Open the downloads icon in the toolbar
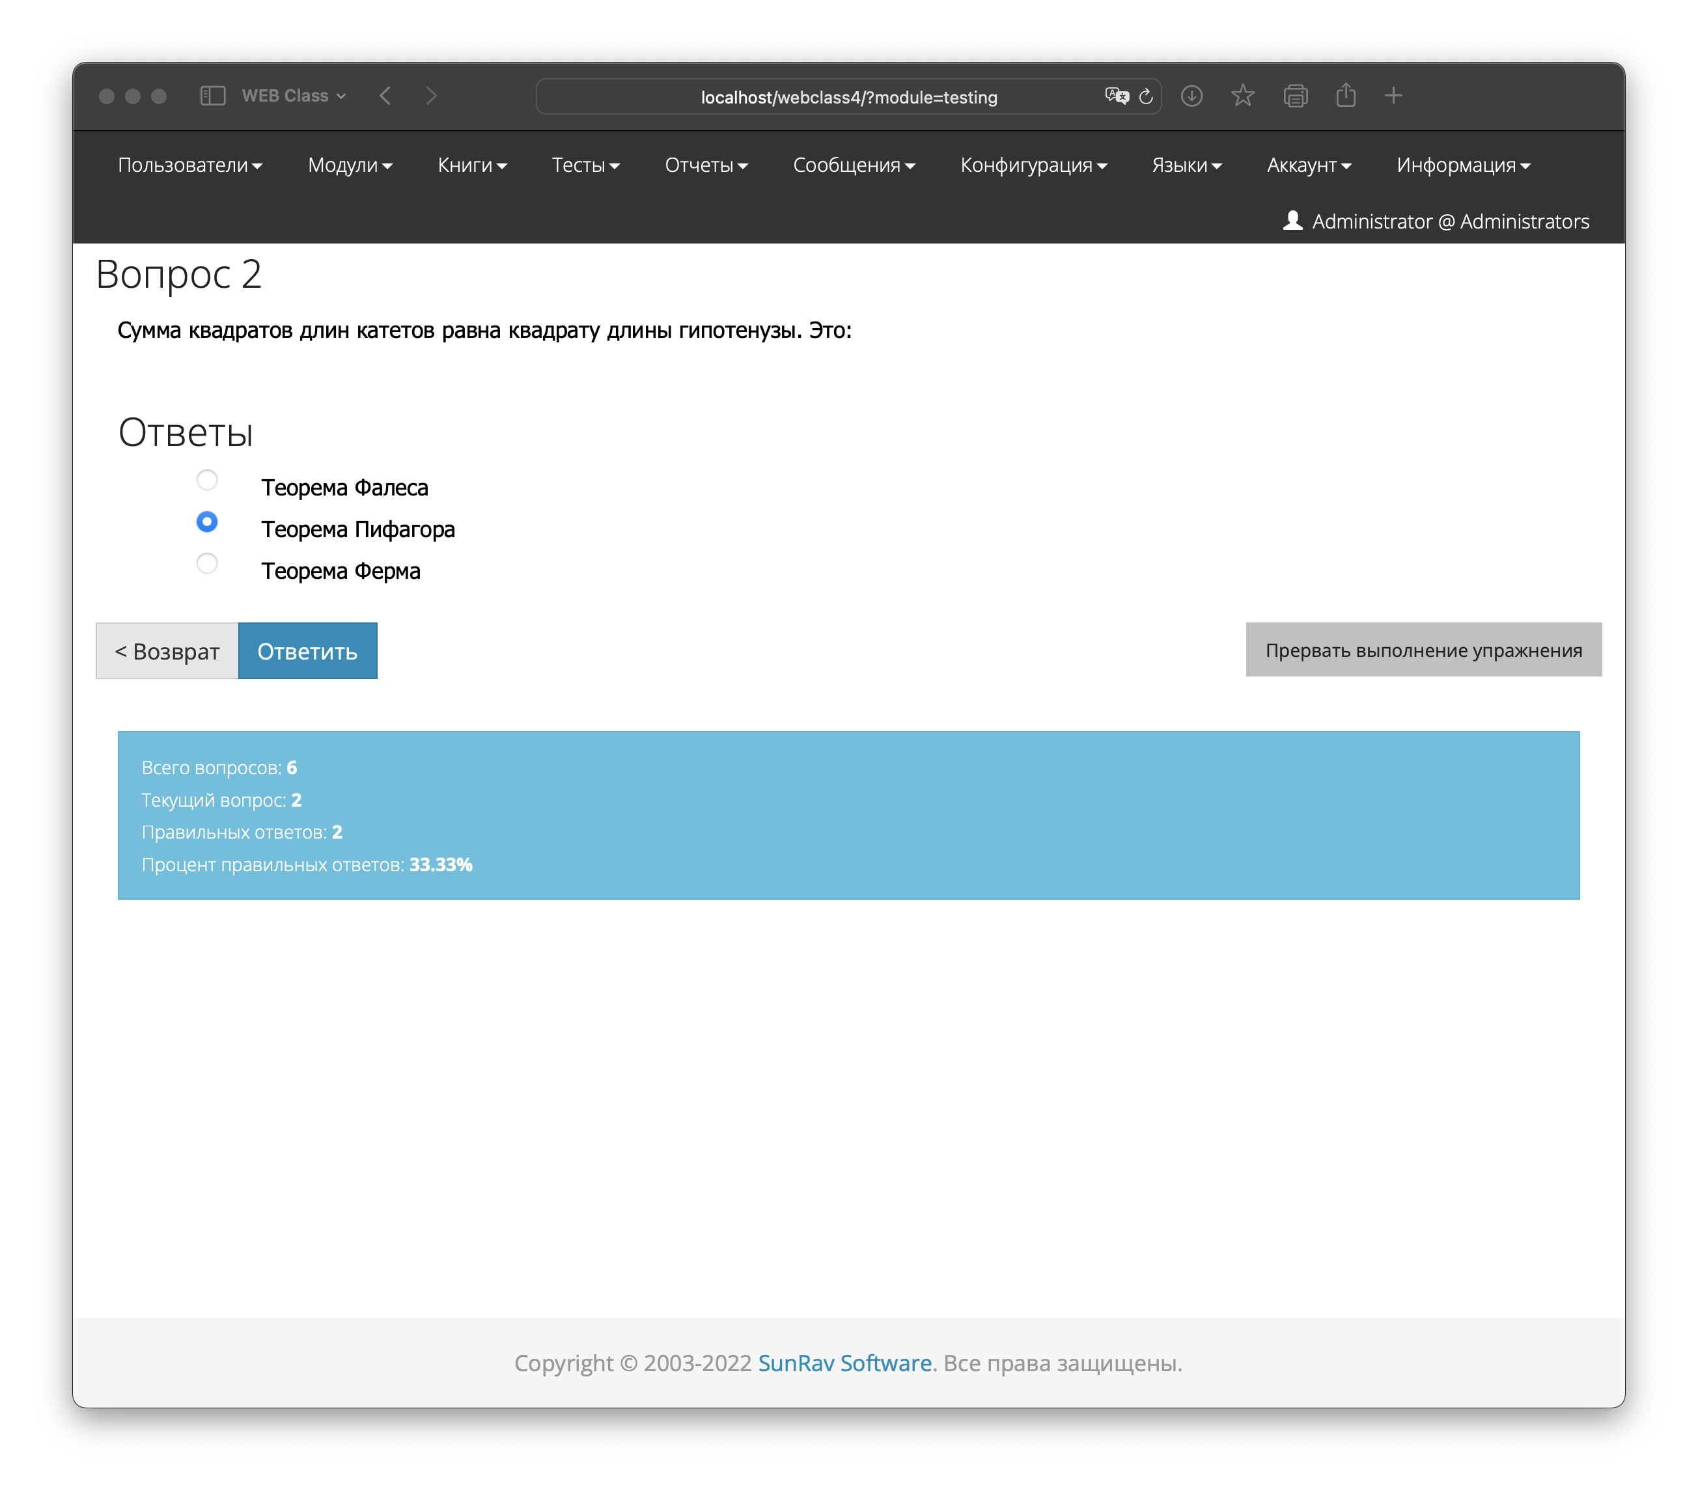Image resolution: width=1698 pixels, height=1491 pixels. tap(1191, 96)
